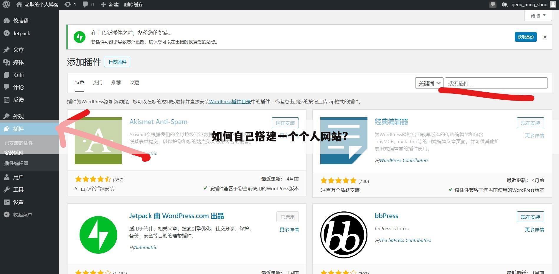Open the WordPress插件目录 link
The width and height of the screenshot is (559, 274).
click(x=230, y=101)
